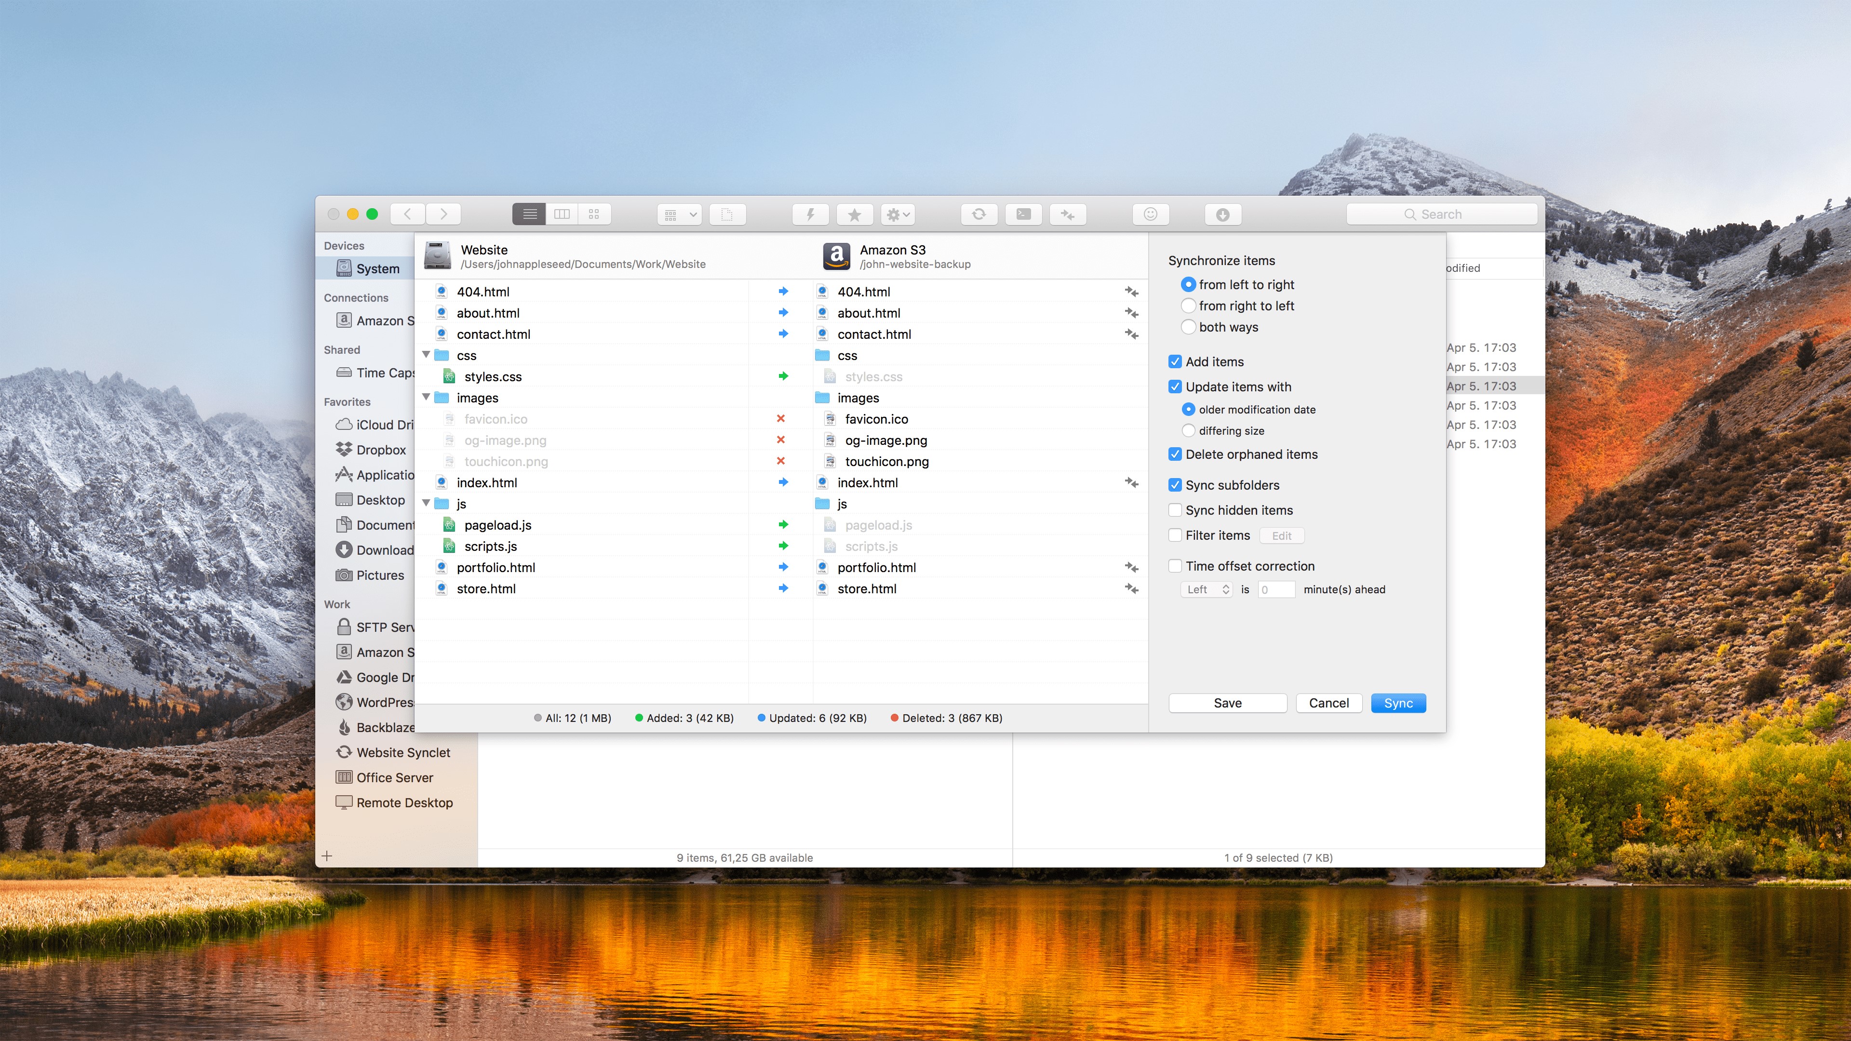Image resolution: width=1851 pixels, height=1041 pixels.
Task: Open the Left side offset dropdown
Action: 1207,589
